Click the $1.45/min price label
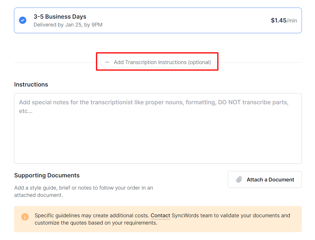This screenshot has height=240, width=315. click(x=284, y=20)
